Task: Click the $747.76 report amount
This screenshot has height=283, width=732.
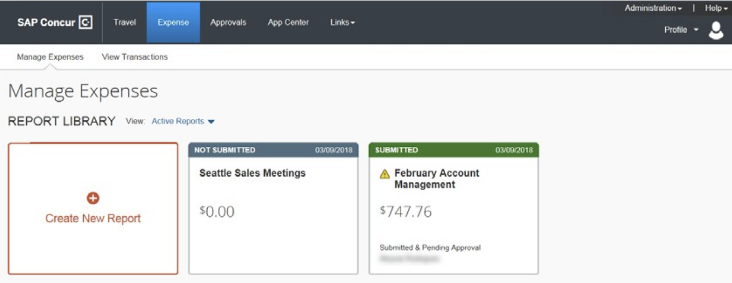Action: point(406,212)
